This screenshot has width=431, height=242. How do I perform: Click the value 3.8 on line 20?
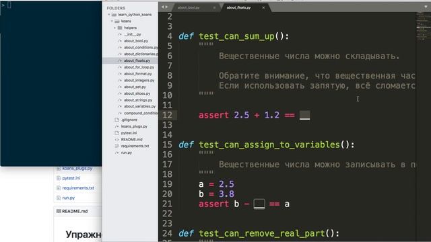point(226,194)
